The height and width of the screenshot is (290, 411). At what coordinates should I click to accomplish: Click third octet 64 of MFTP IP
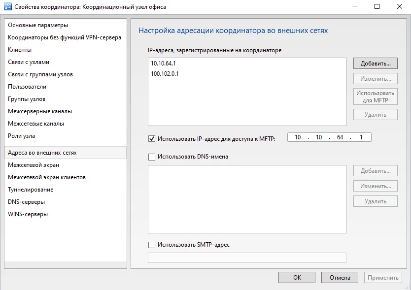coord(340,137)
